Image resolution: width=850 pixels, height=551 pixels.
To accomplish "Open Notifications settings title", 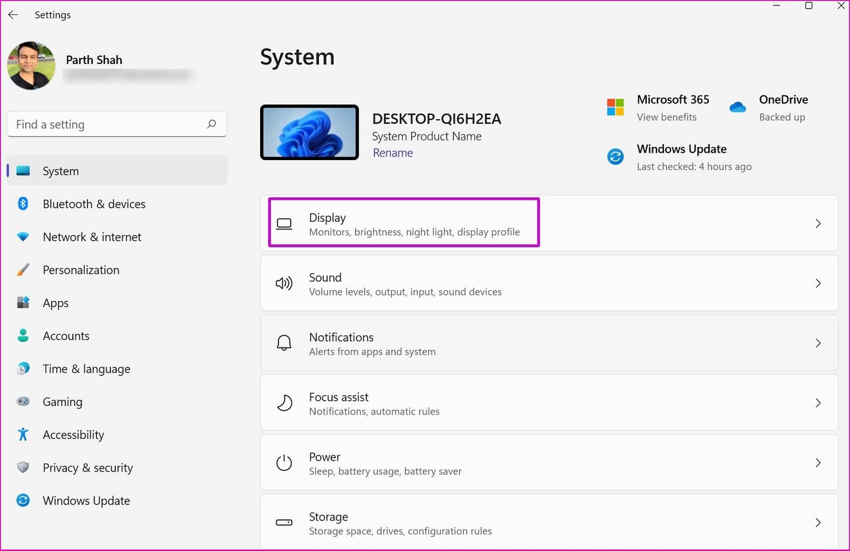I will coord(341,337).
